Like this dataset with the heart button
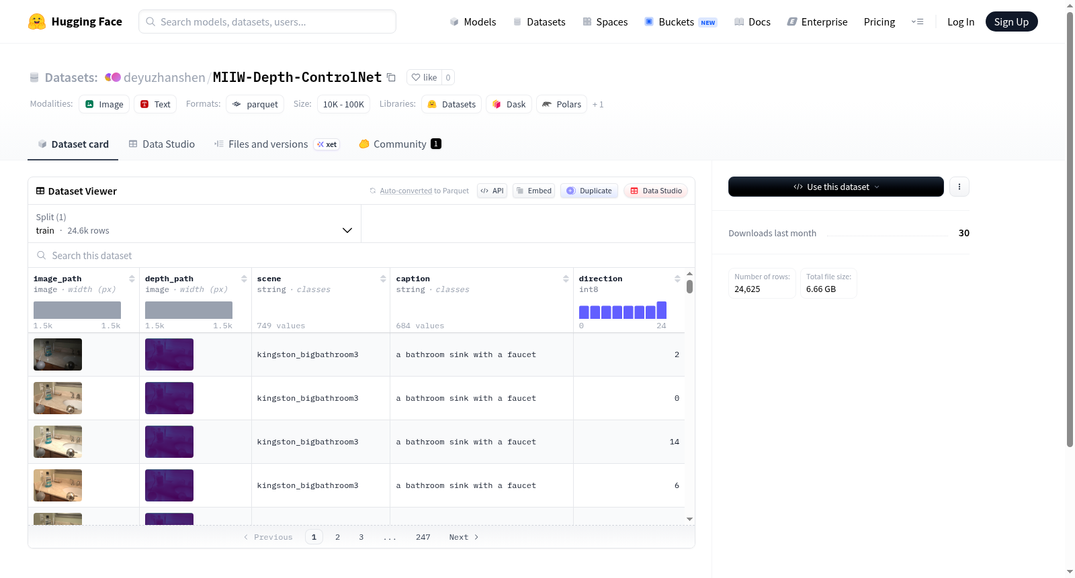 click(x=424, y=77)
